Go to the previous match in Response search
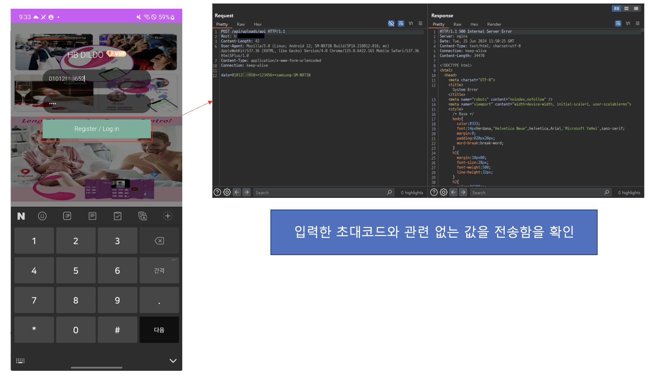The image size is (656, 380). pyautogui.click(x=453, y=192)
